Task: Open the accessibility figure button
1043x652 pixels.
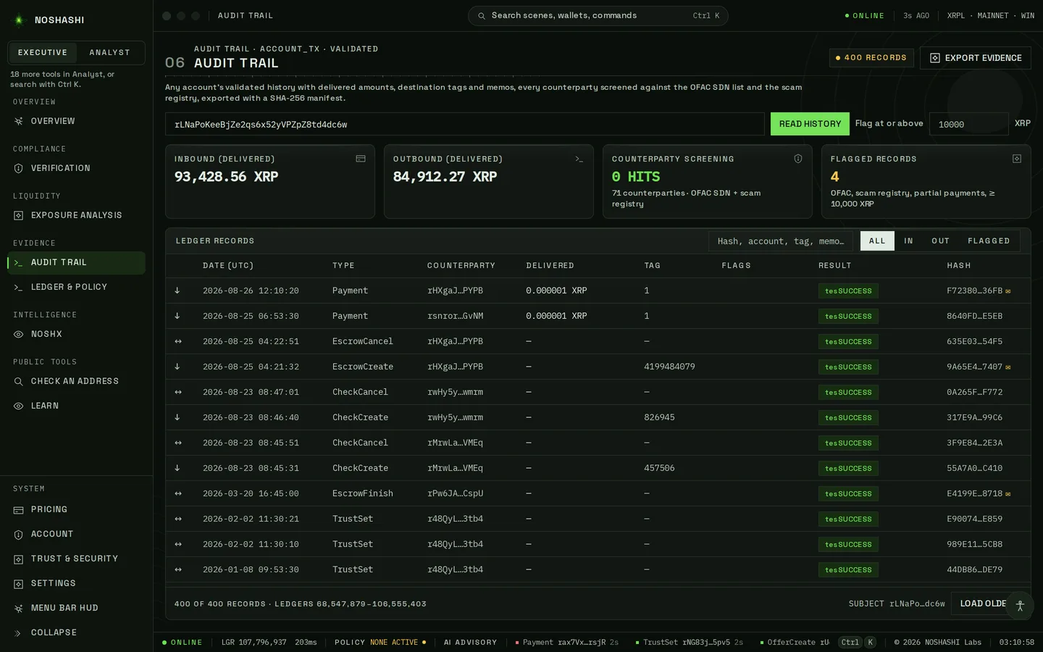Action: pos(1020,606)
